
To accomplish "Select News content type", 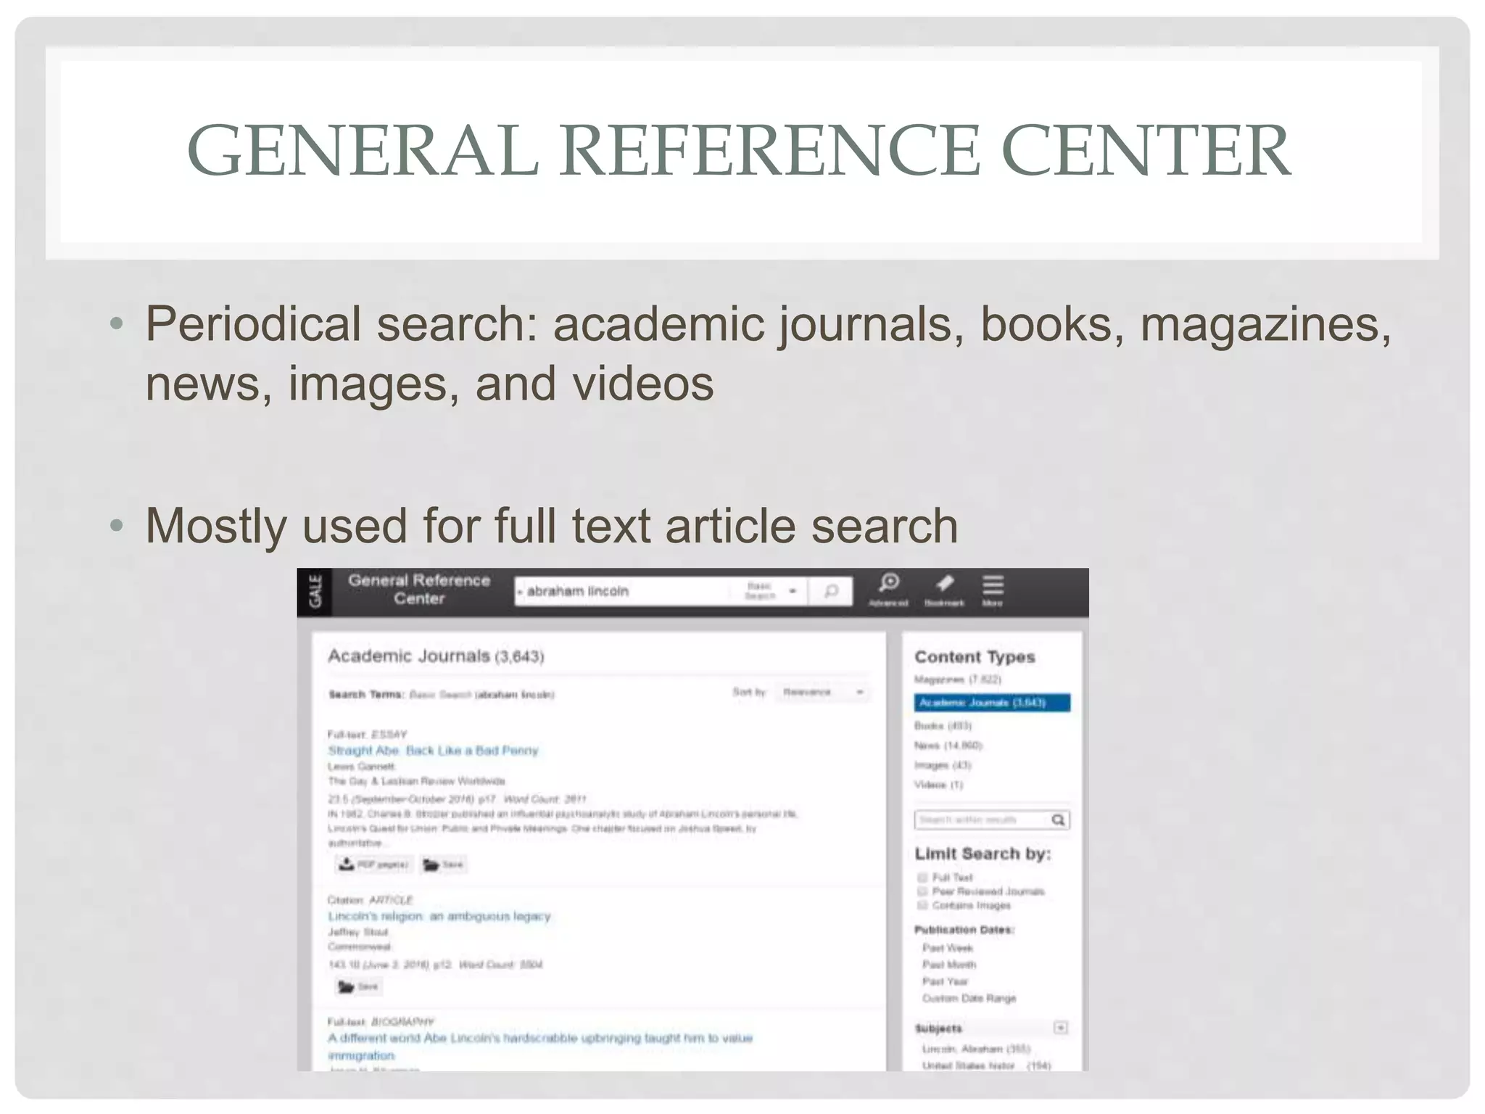I will (948, 746).
